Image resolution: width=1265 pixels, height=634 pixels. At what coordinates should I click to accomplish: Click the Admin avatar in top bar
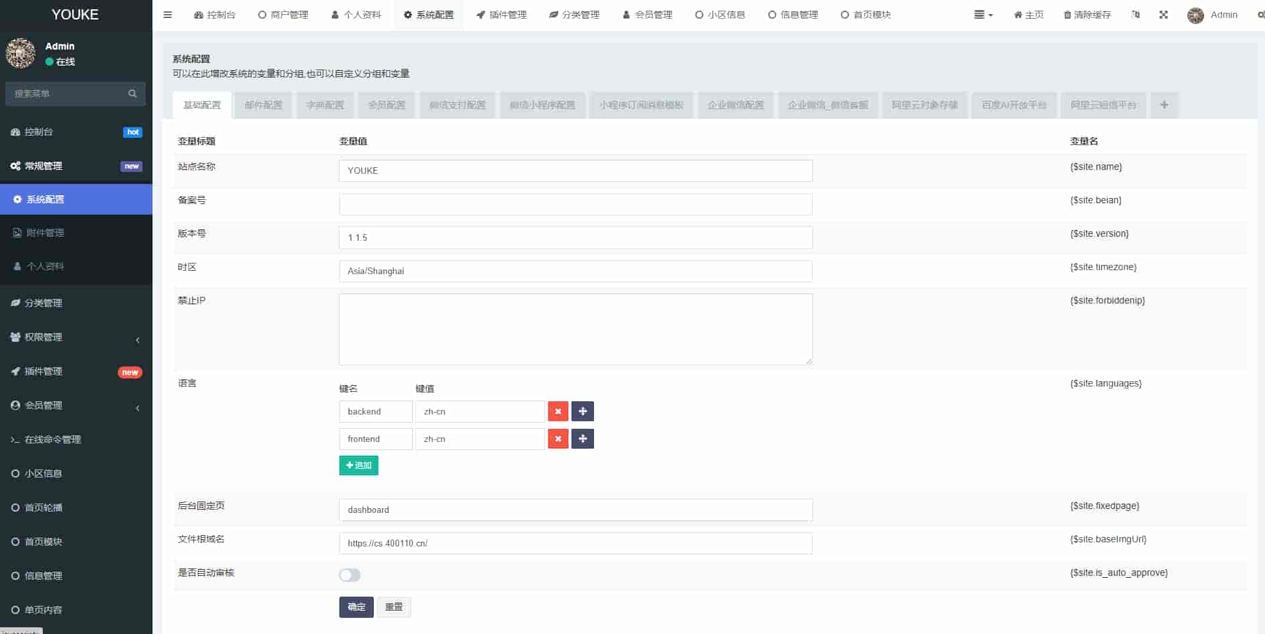pos(1195,15)
